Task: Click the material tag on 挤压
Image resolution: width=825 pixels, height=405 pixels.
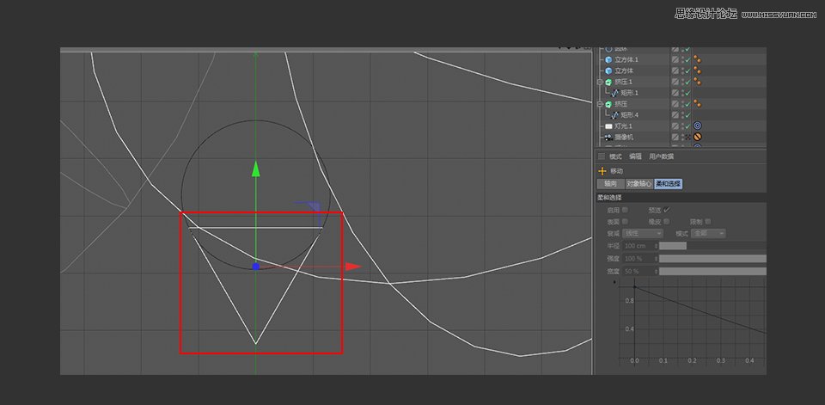Action: 697,104
